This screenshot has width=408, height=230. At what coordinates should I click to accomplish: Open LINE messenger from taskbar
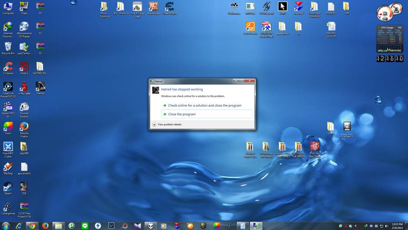(85, 226)
